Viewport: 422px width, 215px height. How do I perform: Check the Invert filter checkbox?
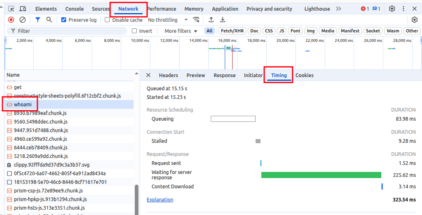[134, 31]
